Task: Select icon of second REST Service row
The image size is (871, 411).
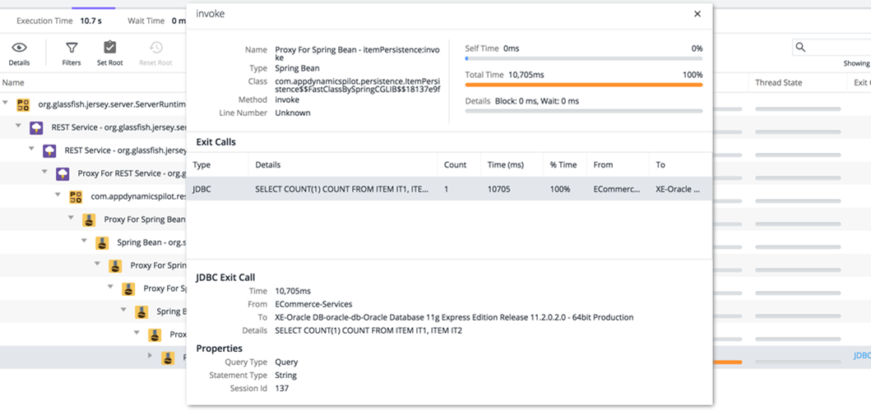Action: tap(49, 150)
